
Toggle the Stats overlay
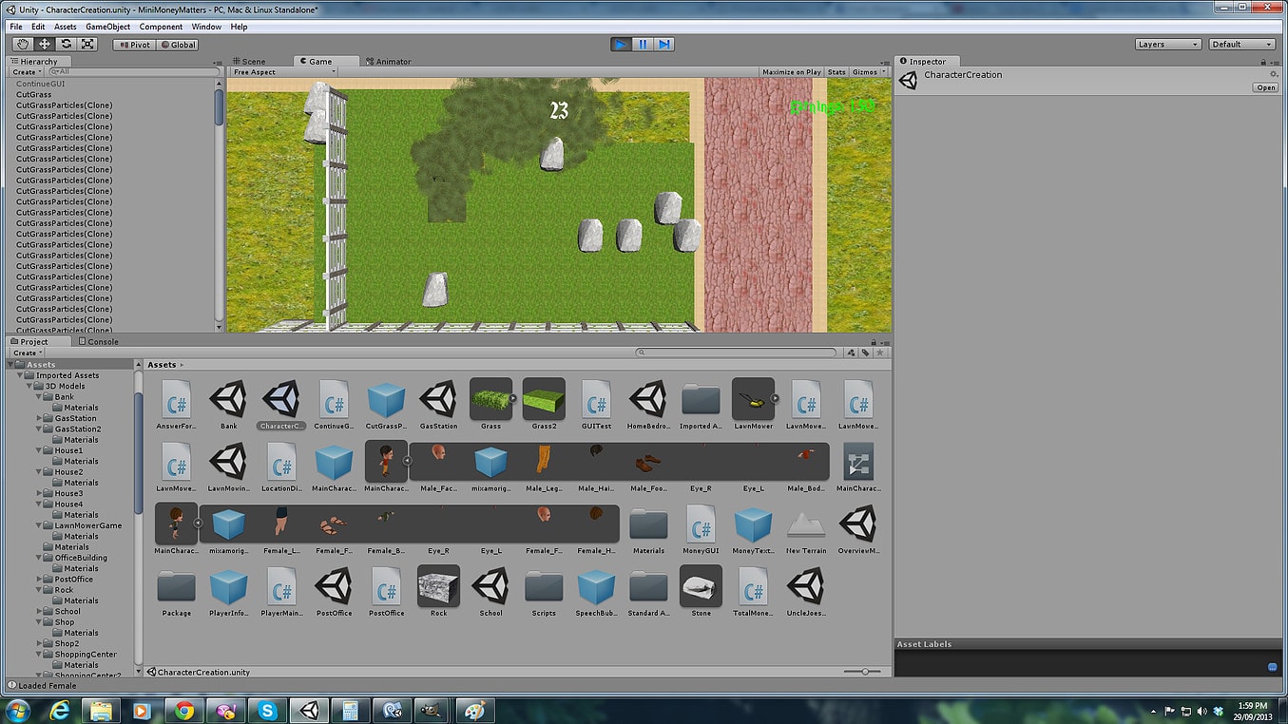click(836, 72)
